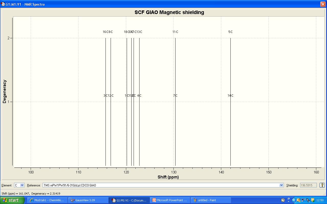
Task: Click the 110 tick label on shift axis
Action: point(78,172)
